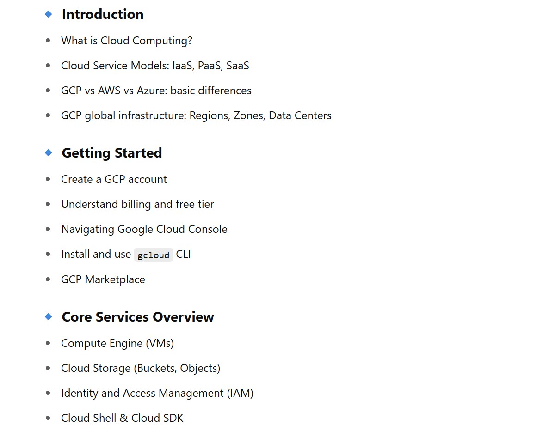
Task: Click the blue diamond beside Introduction
Action: 49,14
